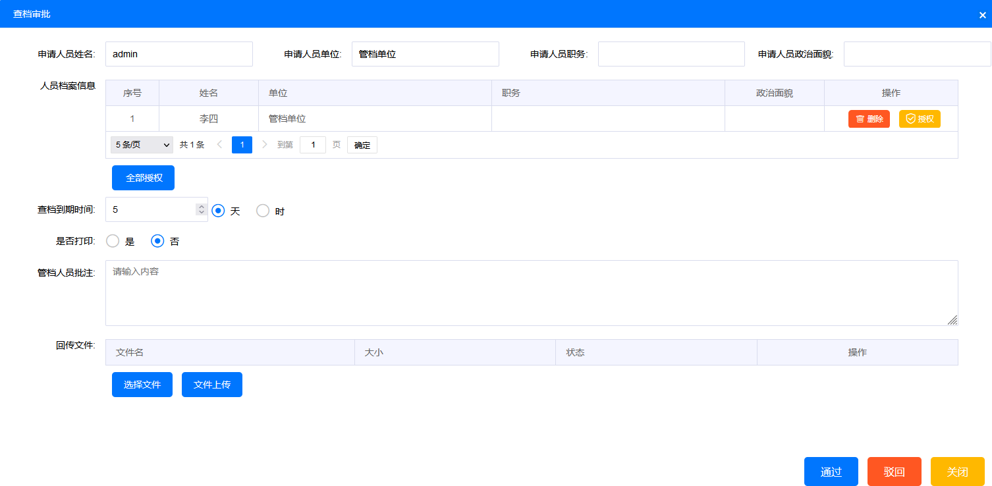This screenshot has width=992, height=486.
Task: Click the spinner arrows on 查档到期时间
Action: 202,209
